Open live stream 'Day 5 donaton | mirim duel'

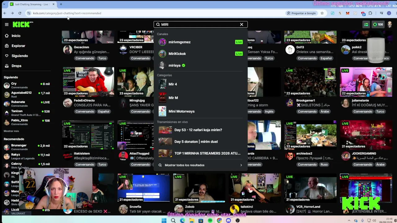pos(200,142)
